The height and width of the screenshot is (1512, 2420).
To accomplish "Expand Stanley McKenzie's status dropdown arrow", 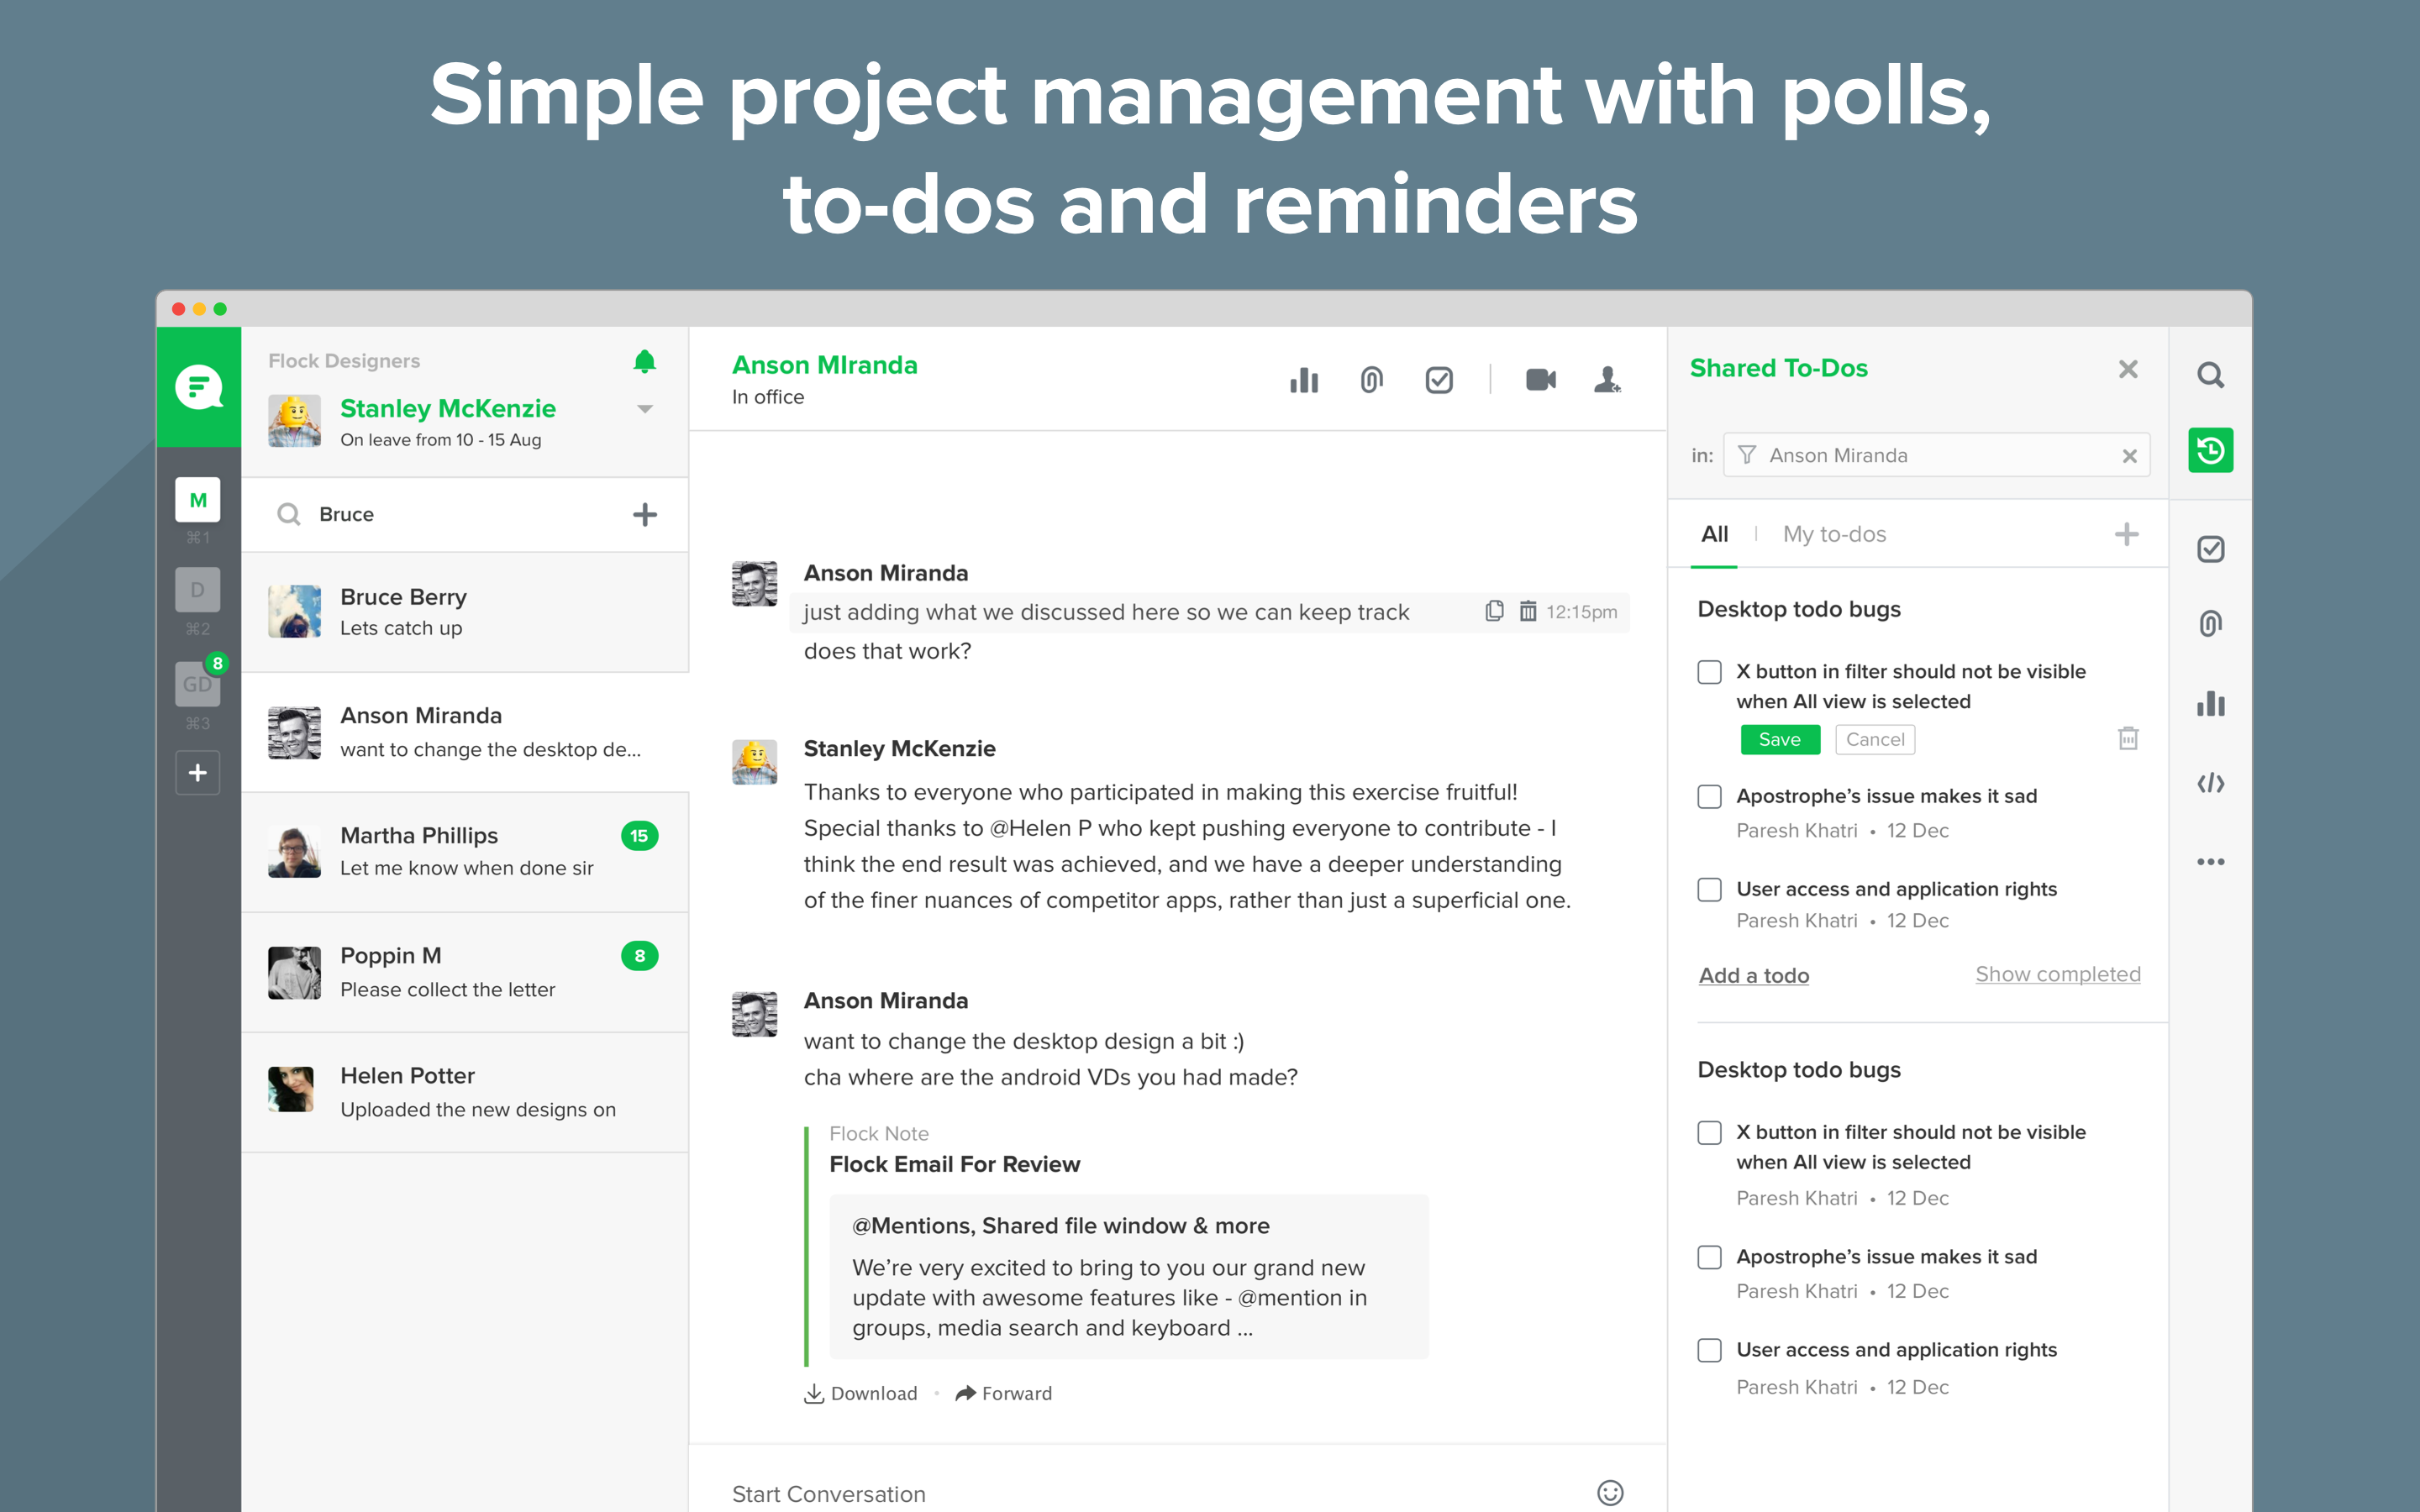I will click(x=645, y=409).
